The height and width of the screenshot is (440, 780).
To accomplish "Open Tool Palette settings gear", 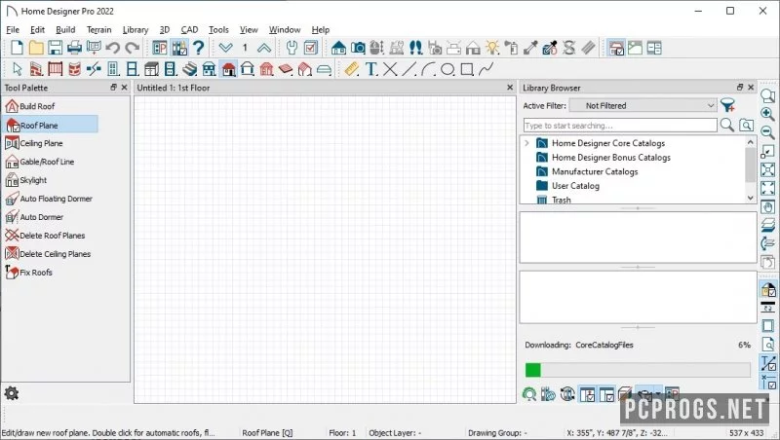I will (12, 393).
